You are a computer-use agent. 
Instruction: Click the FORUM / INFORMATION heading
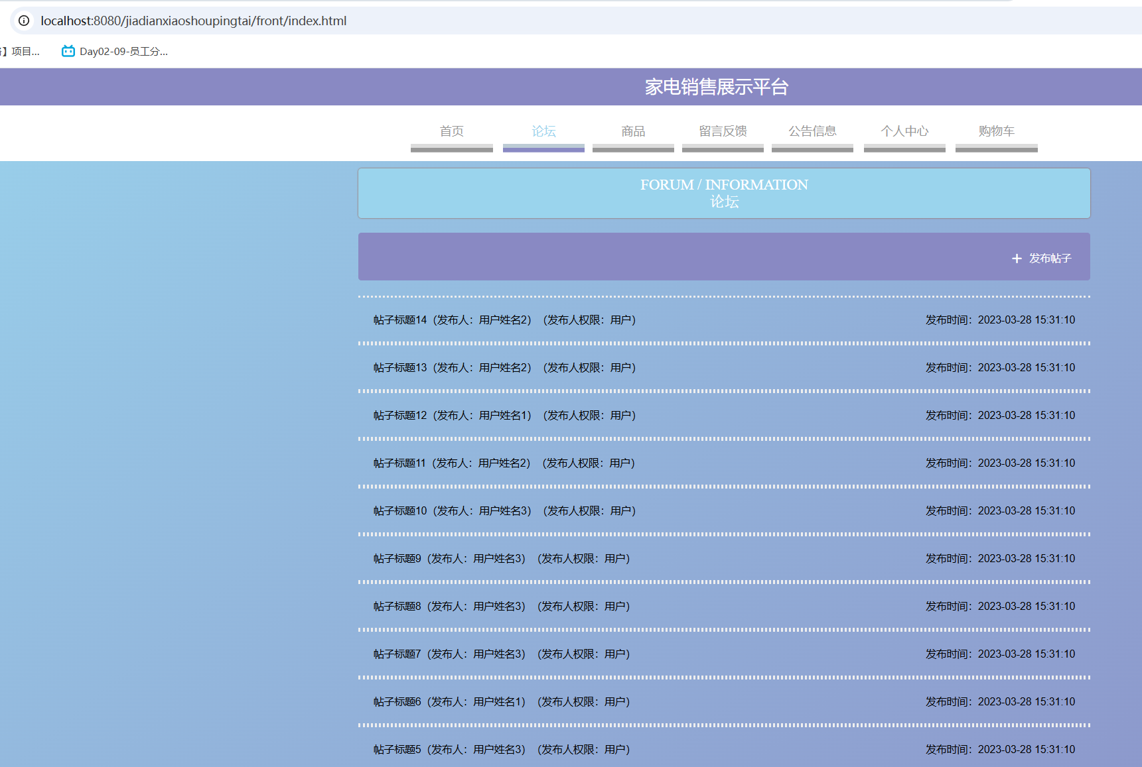(x=724, y=184)
